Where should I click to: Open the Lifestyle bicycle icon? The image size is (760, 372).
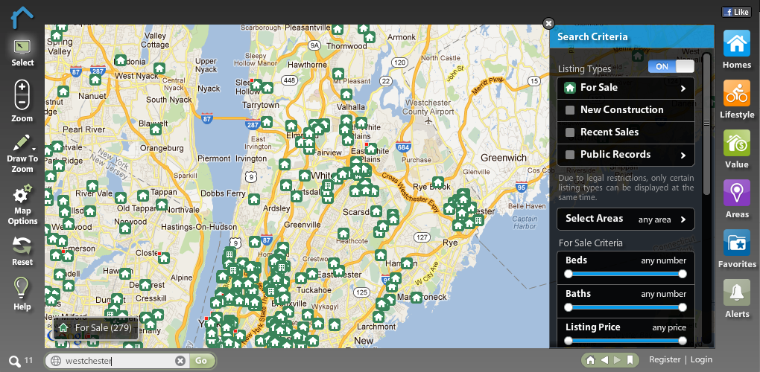[736, 94]
